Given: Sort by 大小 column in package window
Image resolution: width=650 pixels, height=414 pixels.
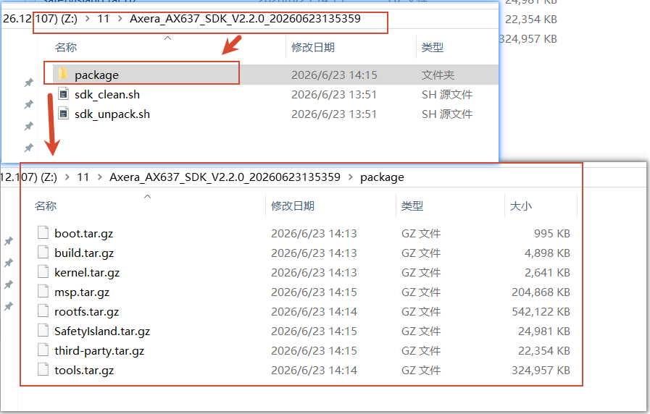Looking at the screenshot, I should [x=521, y=206].
